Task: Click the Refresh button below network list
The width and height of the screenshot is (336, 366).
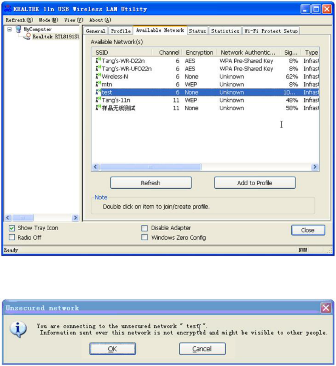Action: pos(151,183)
